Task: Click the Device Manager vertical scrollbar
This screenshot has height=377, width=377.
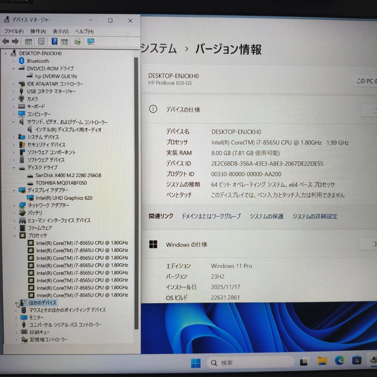Action: tap(136, 193)
